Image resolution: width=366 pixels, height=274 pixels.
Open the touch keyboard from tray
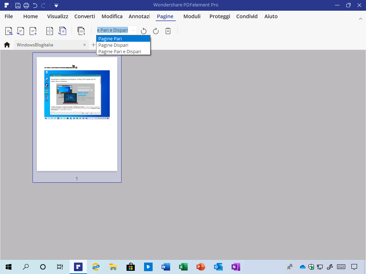click(341, 267)
